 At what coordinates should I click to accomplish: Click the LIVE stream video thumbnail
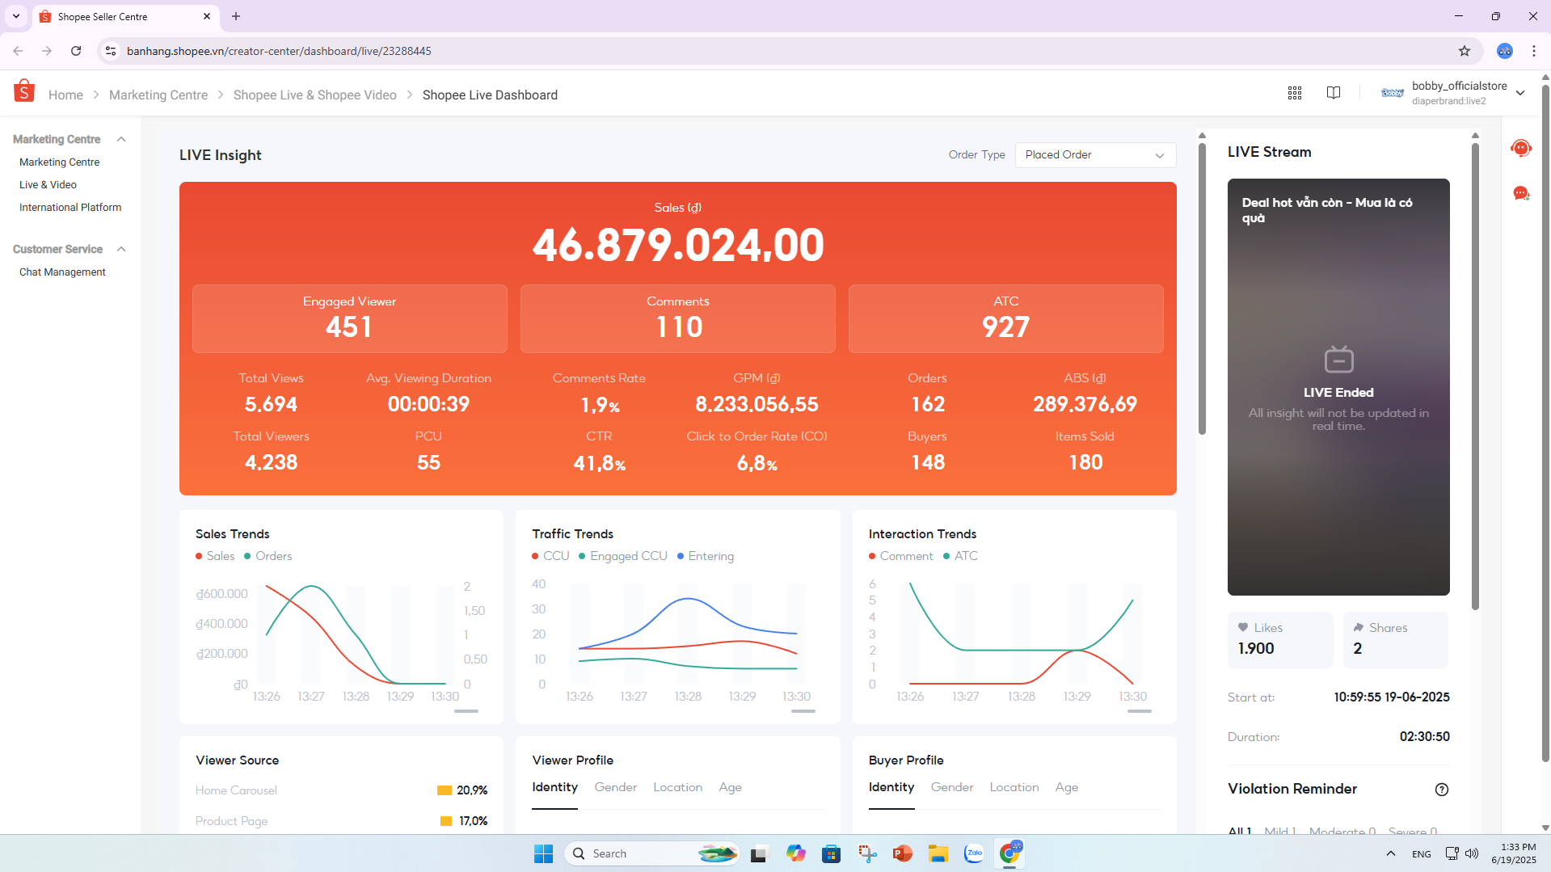[x=1338, y=387]
